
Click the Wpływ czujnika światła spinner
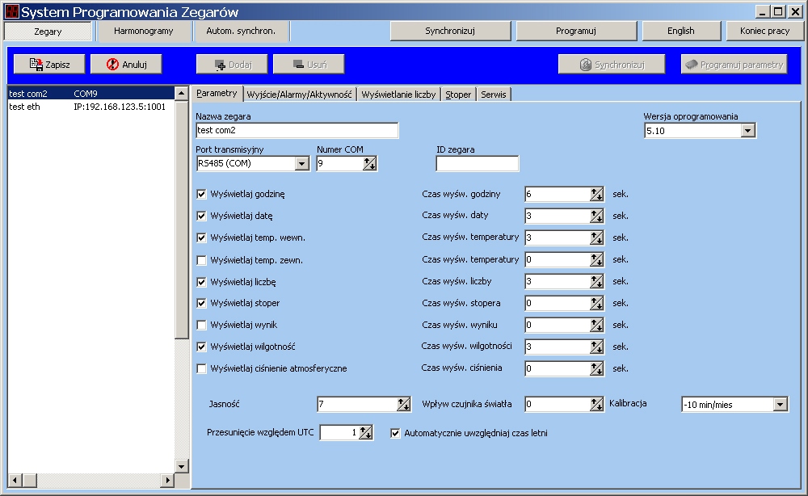[x=597, y=405]
